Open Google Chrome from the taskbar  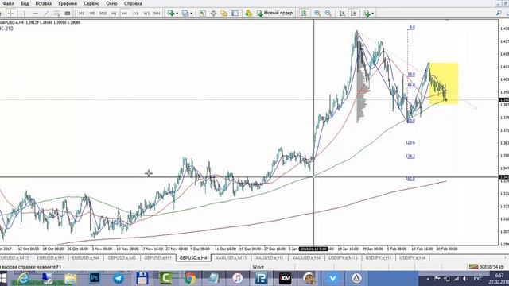coord(190,278)
